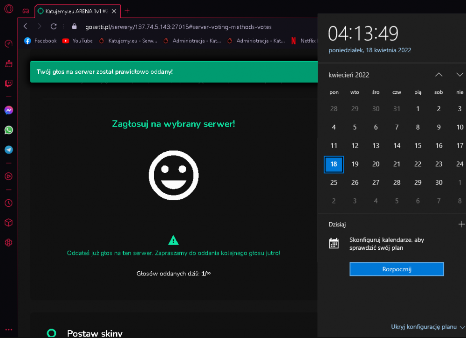Select April 21 in the calendar

397,164
